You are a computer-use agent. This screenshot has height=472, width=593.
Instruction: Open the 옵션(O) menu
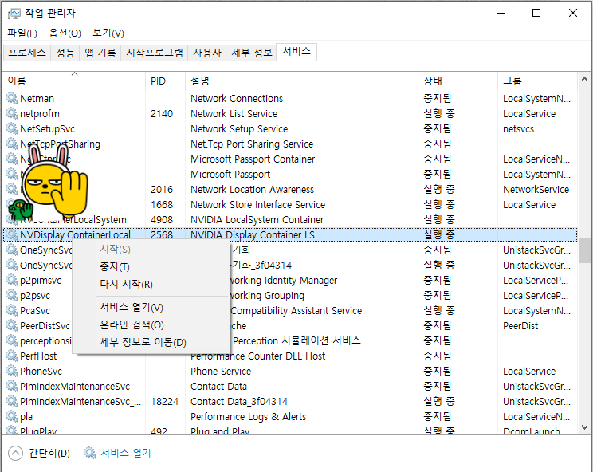tap(65, 33)
